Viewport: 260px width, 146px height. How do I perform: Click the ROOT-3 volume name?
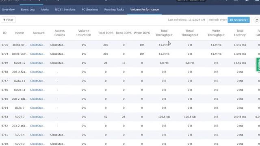tap(19, 144)
